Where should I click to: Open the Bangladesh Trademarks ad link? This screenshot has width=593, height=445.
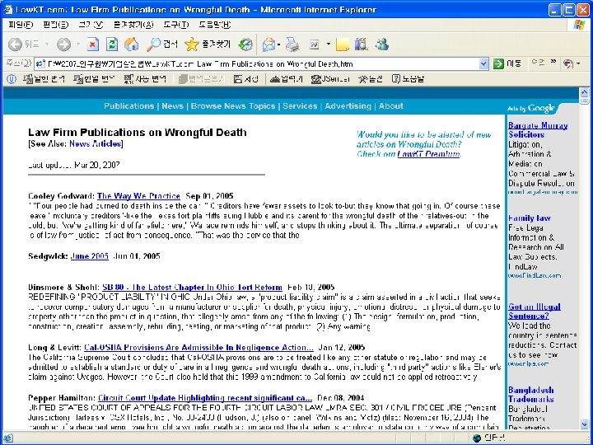(531, 395)
